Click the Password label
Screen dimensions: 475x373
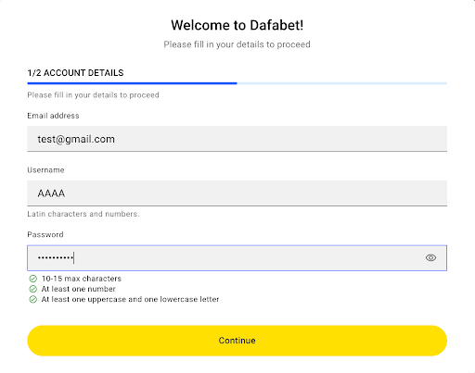45,234
